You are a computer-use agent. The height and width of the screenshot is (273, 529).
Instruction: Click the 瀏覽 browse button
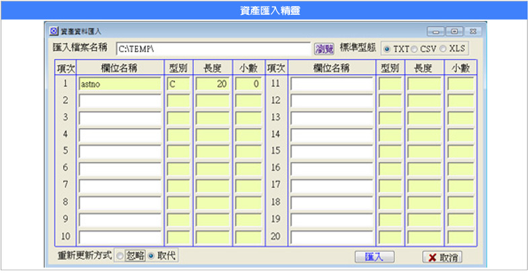[x=324, y=49]
